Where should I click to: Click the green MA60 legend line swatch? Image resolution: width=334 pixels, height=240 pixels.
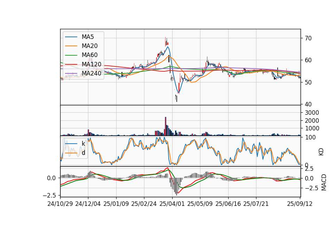click(71, 55)
